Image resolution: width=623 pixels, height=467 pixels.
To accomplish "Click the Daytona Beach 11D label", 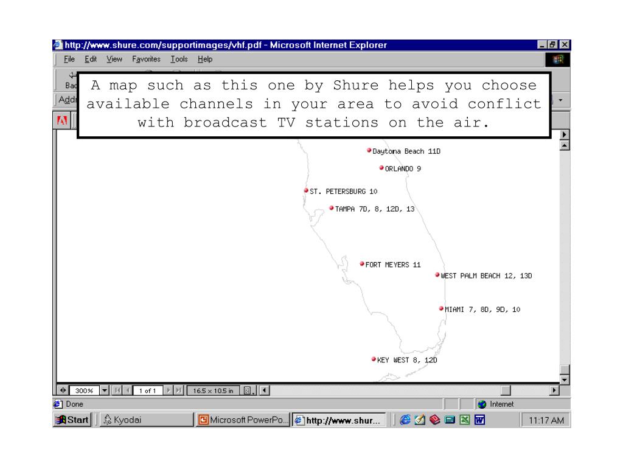I will point(406,151).
